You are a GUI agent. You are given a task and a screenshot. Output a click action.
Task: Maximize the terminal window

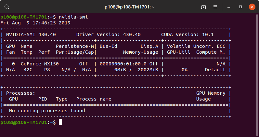click(x=240, y=7)
